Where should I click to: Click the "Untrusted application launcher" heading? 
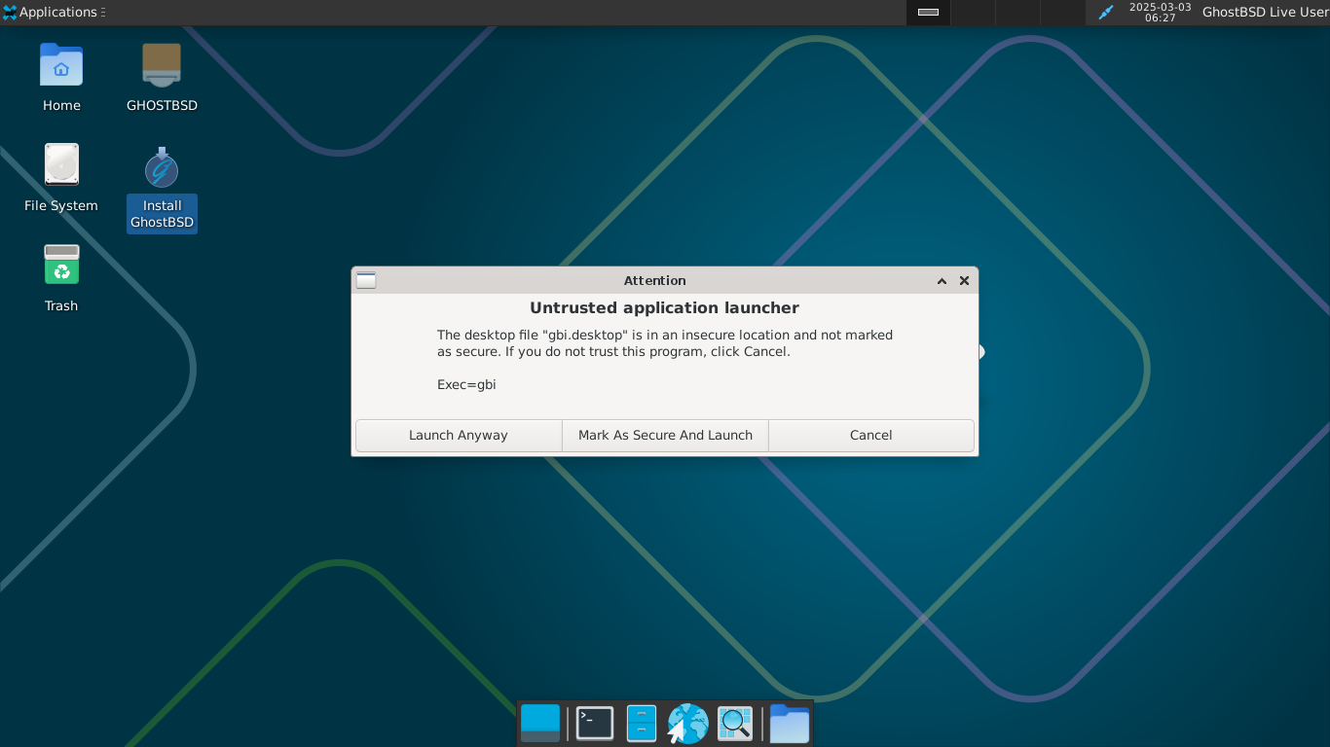[665, 308]
